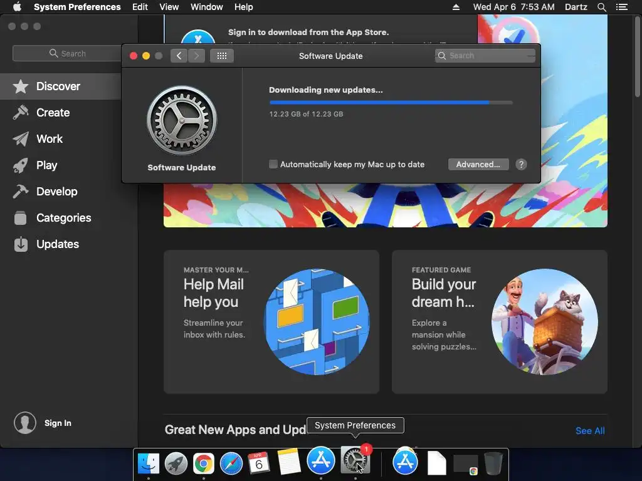Open the Help Mail help you story card

[271, 322]
